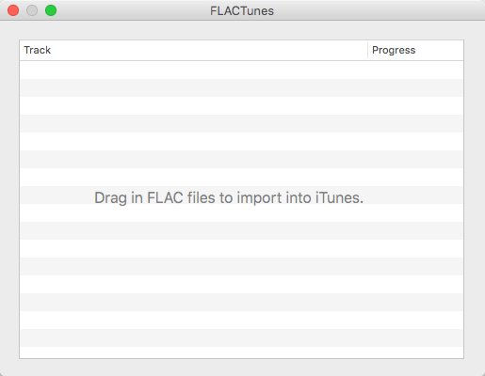Click the empty title bar right of FLACTunes title
Screen dimensions: 485x376
(x=377, y=10)
